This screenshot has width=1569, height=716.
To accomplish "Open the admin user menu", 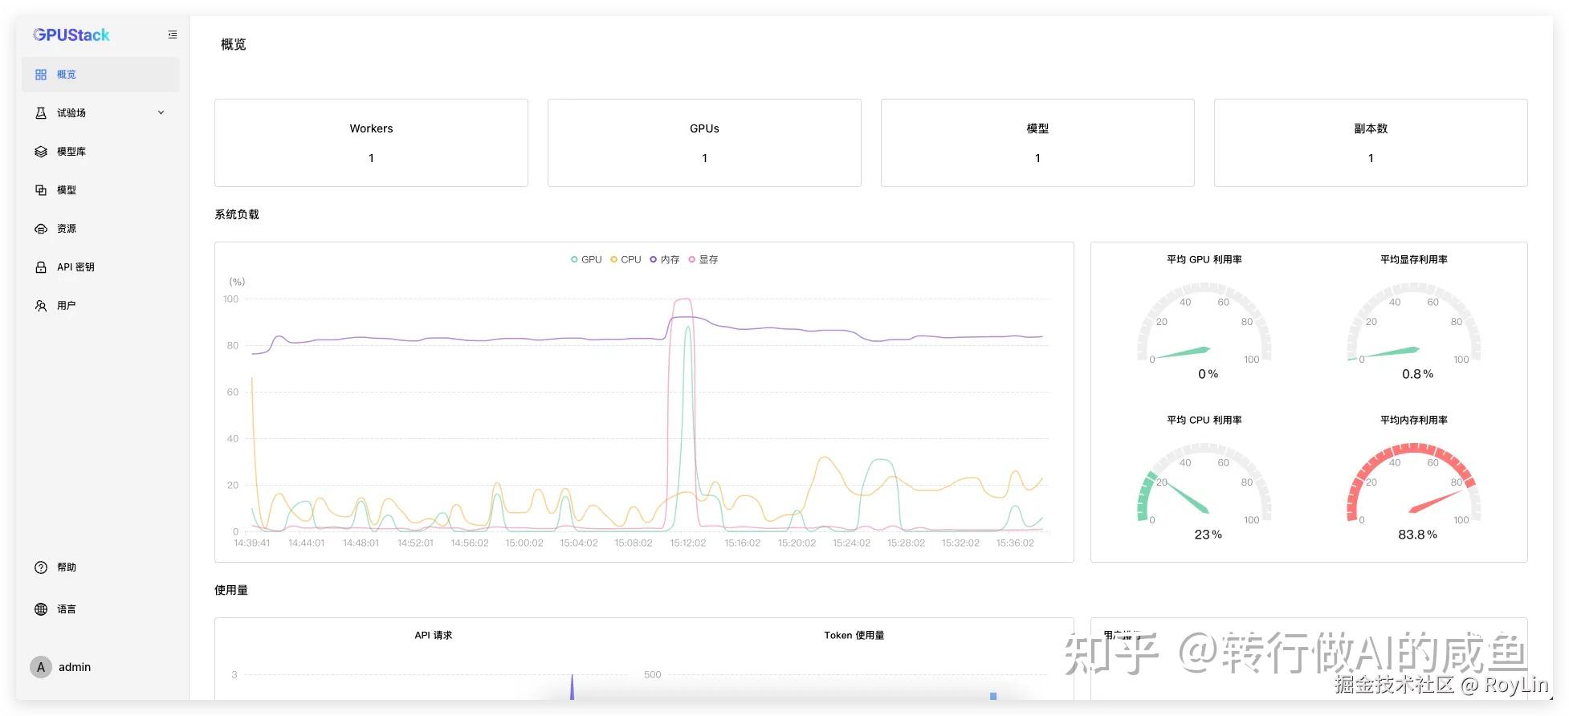I will 61,667.
